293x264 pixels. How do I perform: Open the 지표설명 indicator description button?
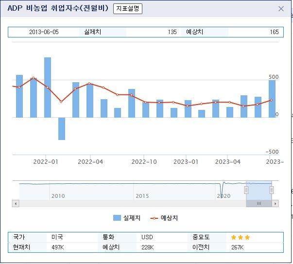[128, 9]
